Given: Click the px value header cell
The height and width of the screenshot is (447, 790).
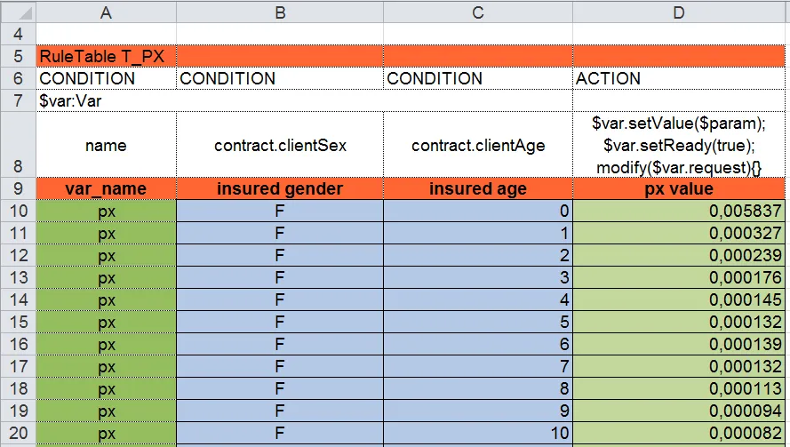Looking at the screenshot, I should pyautogui.click(x=680, y=189).
